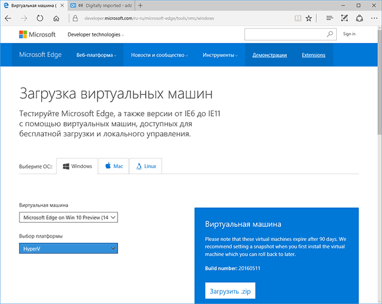382x304 pixels.
Task: Expand the Новости и сообщество menu
Action: pos(159,55)
